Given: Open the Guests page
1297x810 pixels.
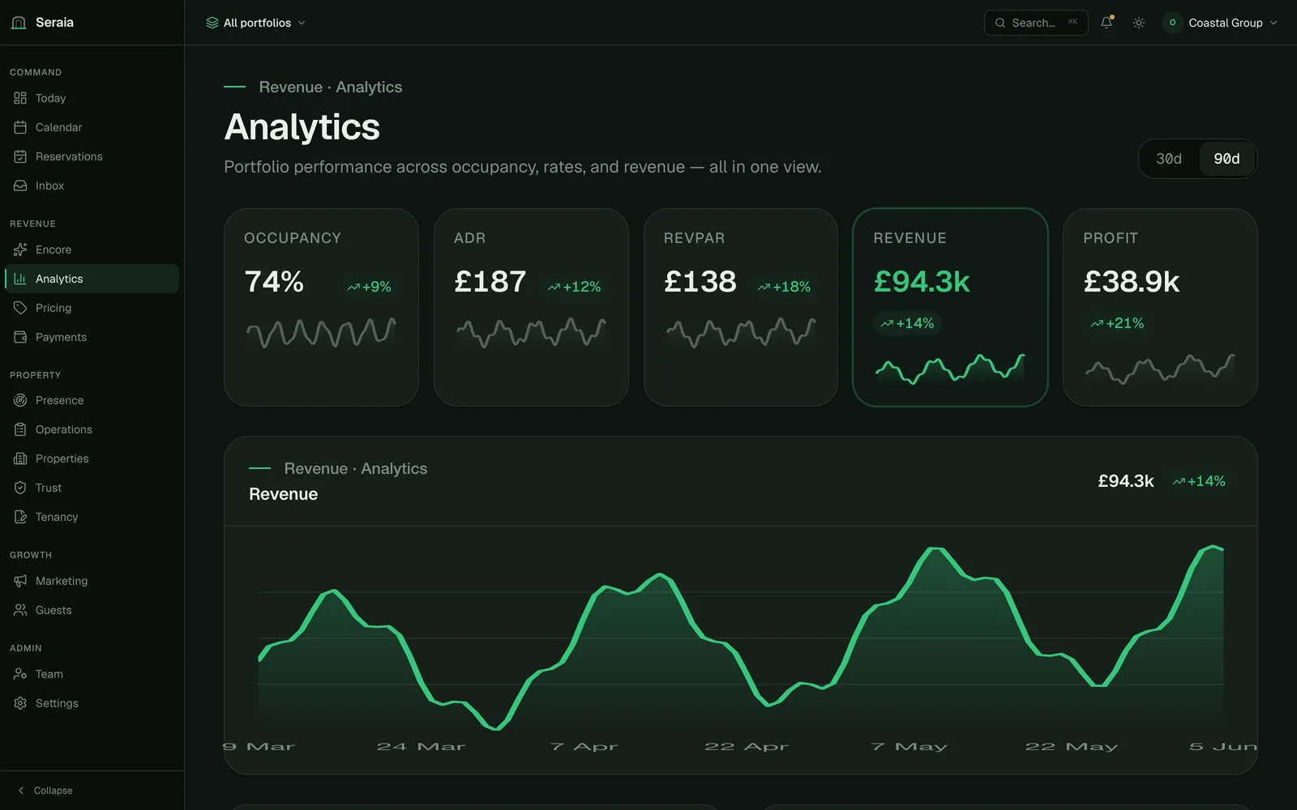Looking at the screenshot, I should 92,610.
